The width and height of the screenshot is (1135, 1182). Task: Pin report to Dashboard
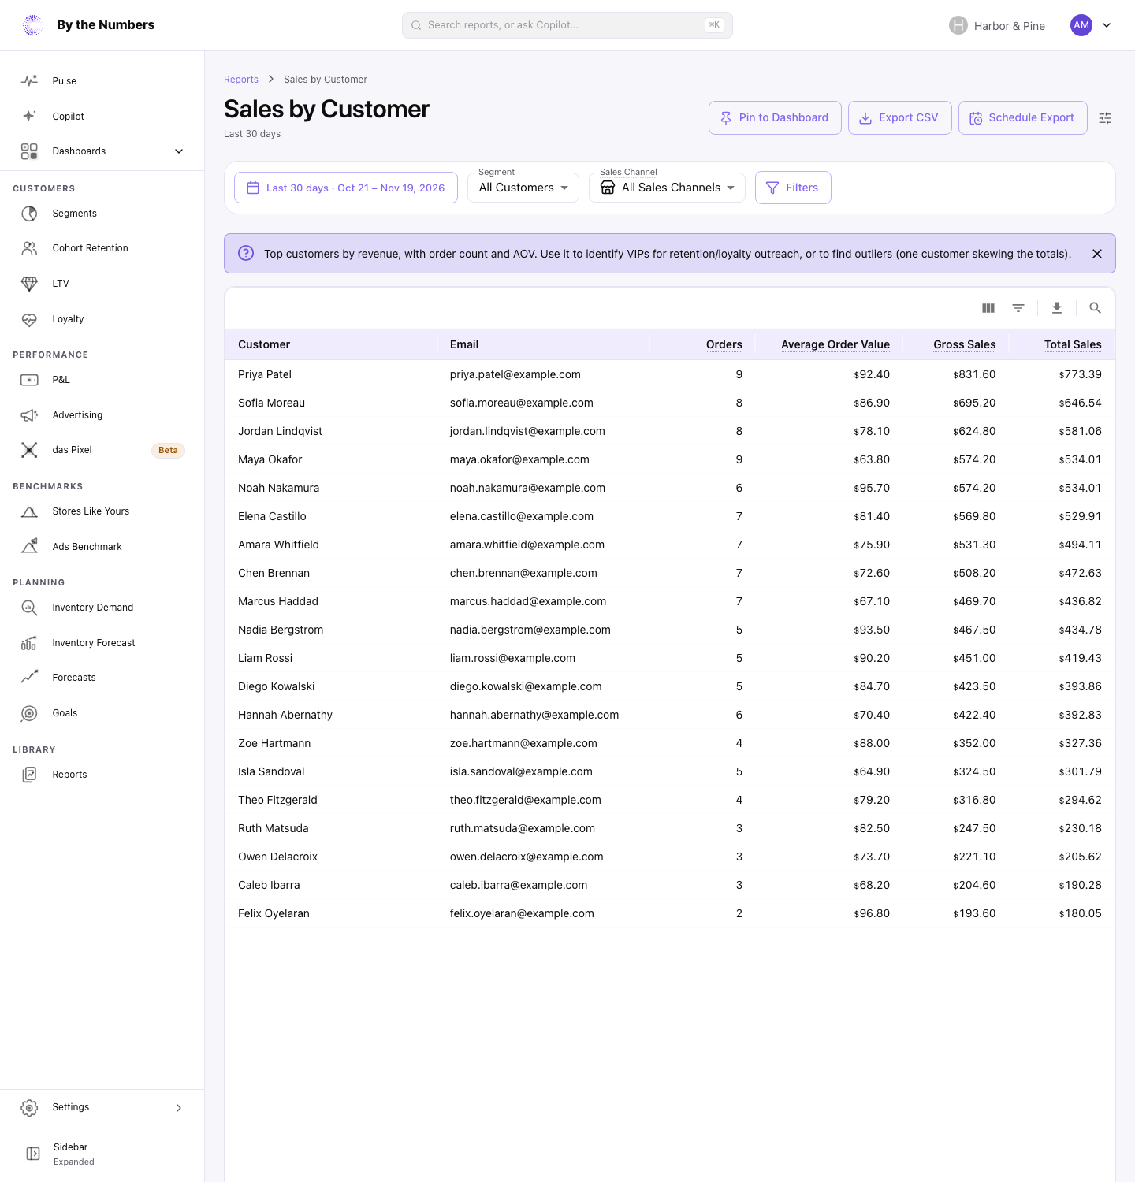coord(775,118)
